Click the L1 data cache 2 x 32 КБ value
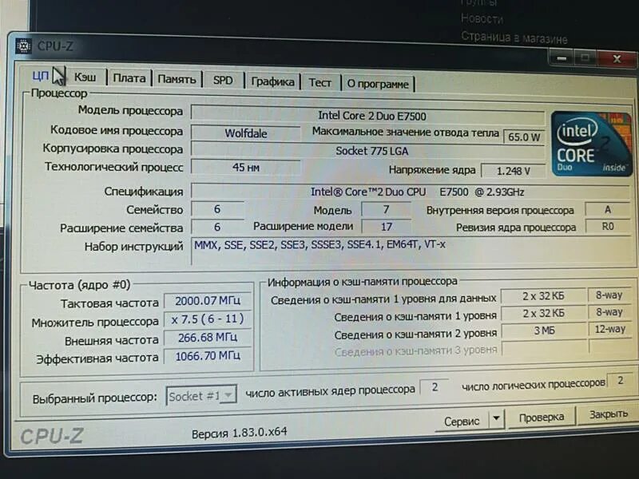The width and height of the screenshot is (639, 479). [543, 296]
